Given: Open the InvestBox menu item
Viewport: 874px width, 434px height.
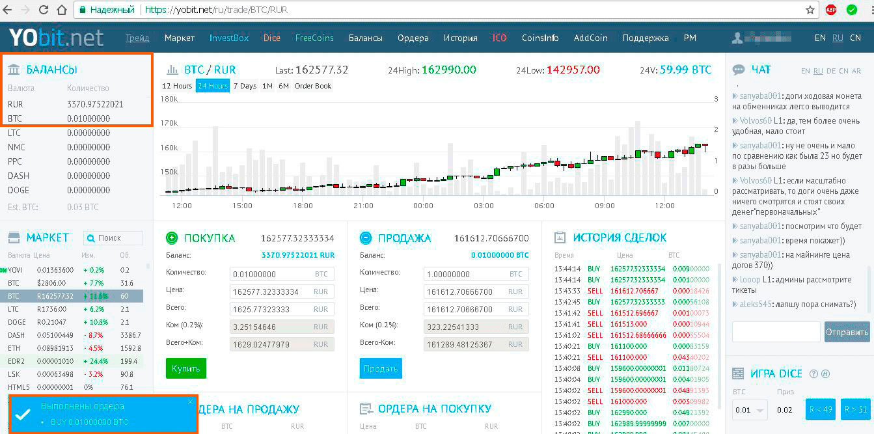Looking at the screenshot, I should tap(229, 38).
